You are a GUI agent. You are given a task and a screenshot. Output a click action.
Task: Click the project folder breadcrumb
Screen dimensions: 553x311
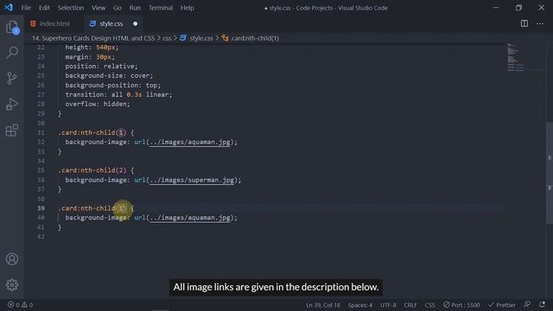[x=93, y=38]
